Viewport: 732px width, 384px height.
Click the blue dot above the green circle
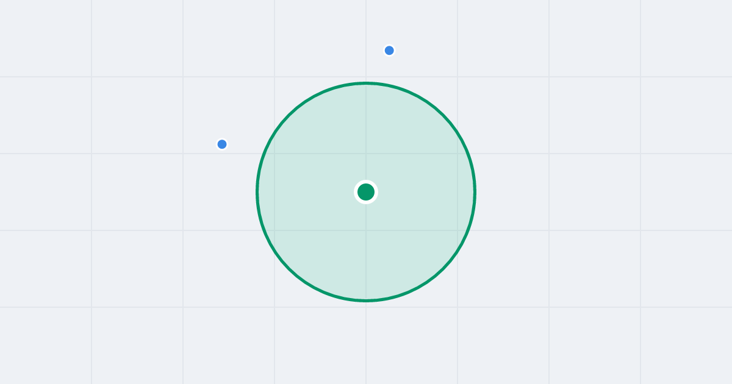click(x=389, y=51)
